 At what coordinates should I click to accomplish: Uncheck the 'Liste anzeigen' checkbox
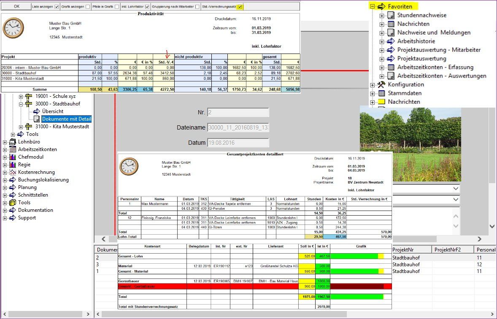[57, 7]
